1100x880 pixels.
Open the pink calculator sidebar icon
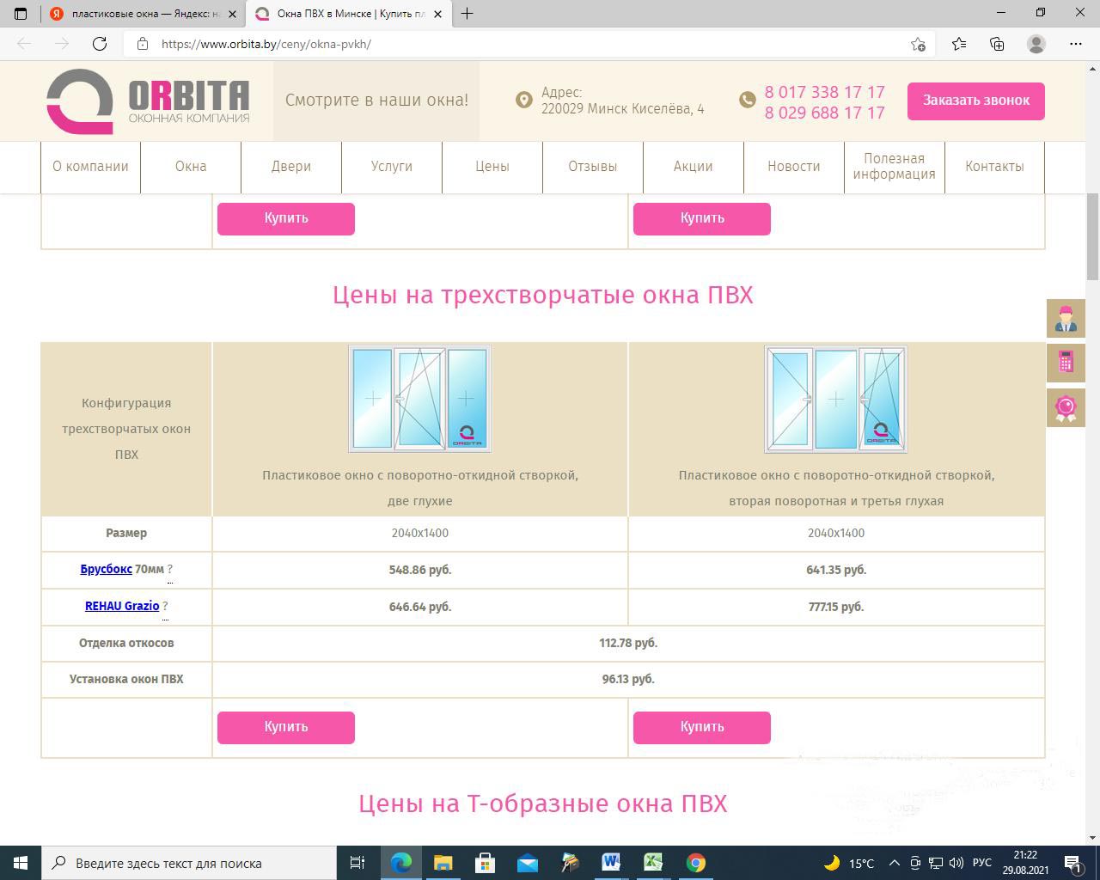click(1066, 363)
